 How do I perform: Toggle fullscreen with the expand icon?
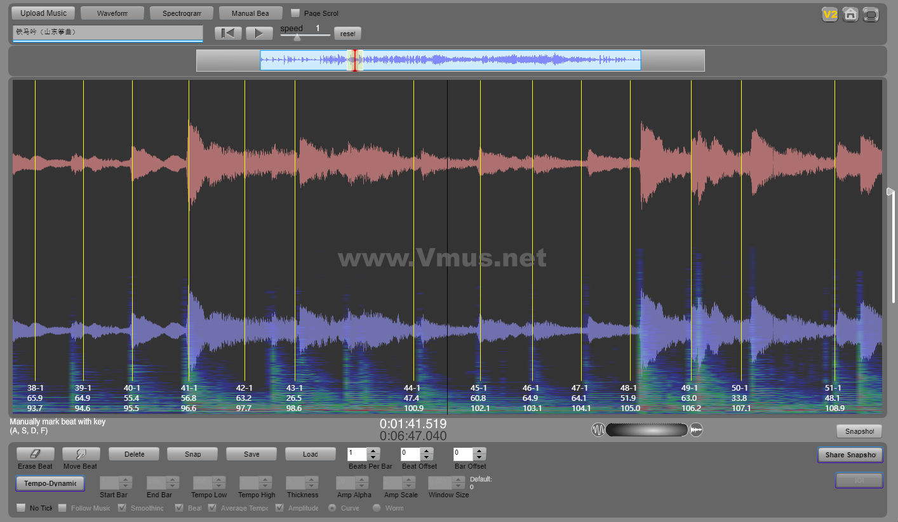point(871,15)
